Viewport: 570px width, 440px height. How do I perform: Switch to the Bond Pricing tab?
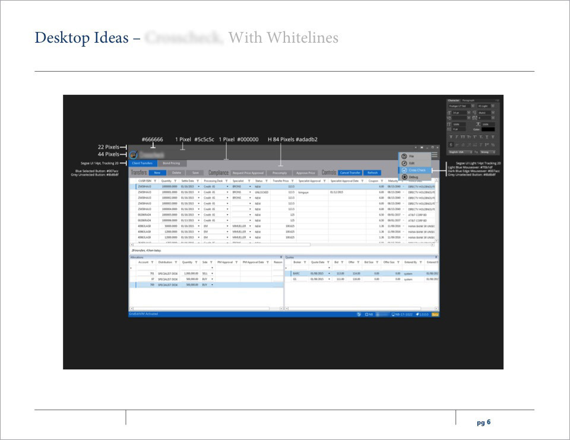(172, 163)
